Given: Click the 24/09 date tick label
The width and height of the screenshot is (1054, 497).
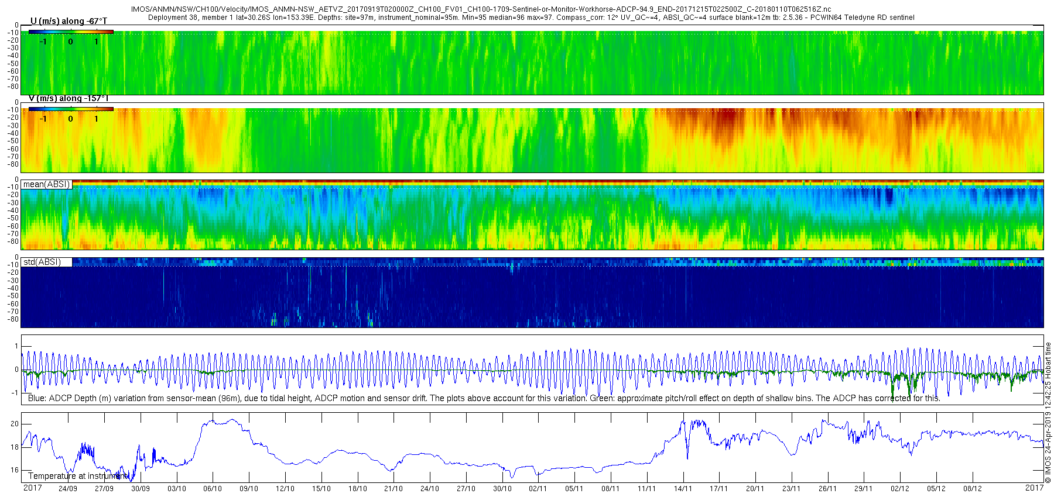Looking at the screenshot, I should coord(68,489).
